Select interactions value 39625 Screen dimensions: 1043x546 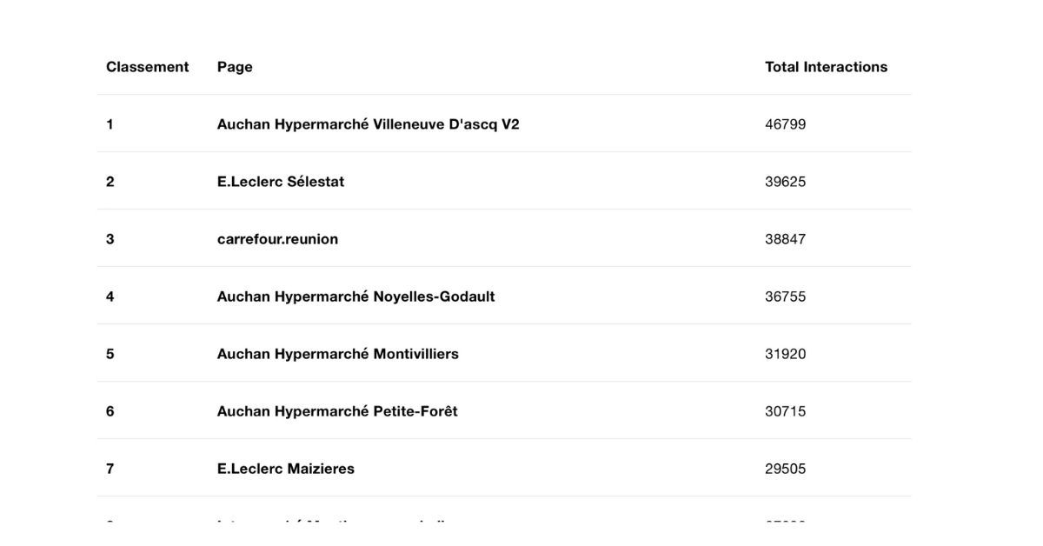click(785, 182)
